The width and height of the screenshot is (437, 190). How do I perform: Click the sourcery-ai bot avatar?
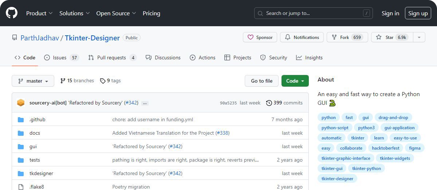[21, 103]
